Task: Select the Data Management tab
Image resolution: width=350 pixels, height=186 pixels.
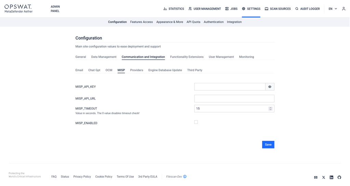Action: 104,57
